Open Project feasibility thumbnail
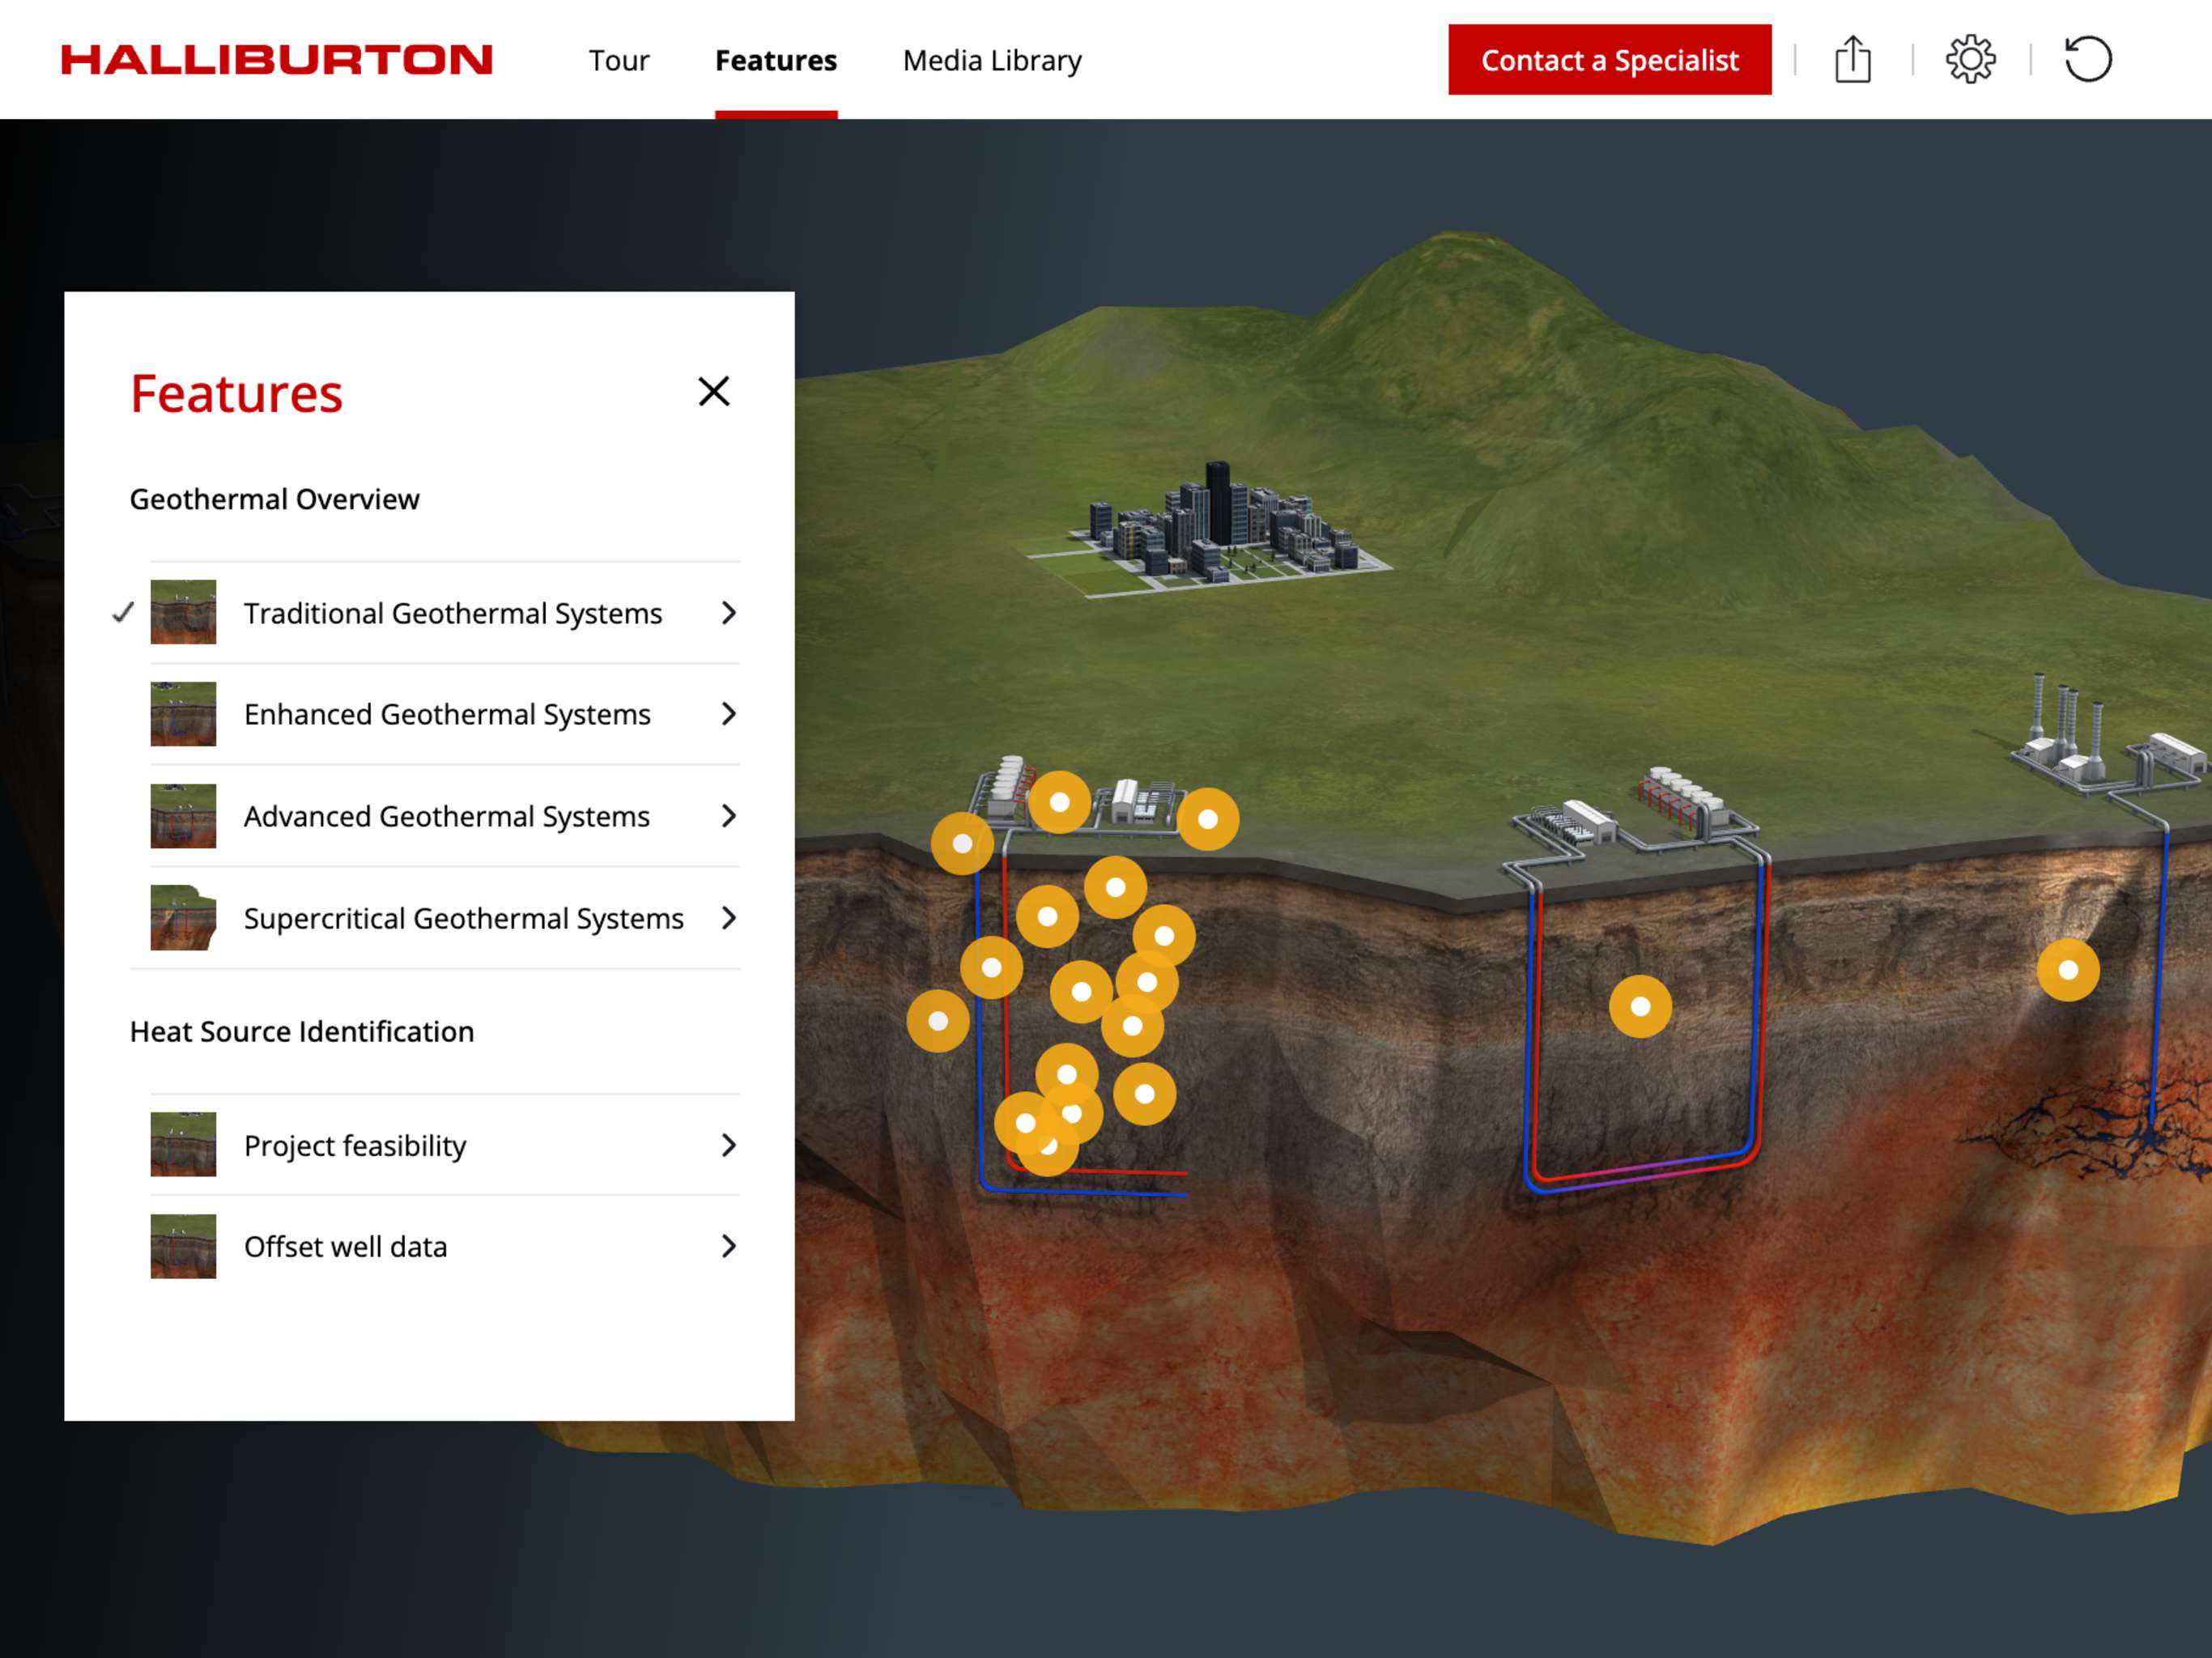 pos(183,1144)
